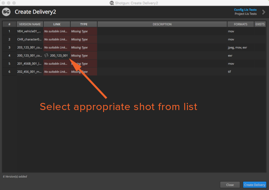269x190 pixels.
Task: Open No suitable Link cell for 202_456_001_m
Action: tap(57, 72)
